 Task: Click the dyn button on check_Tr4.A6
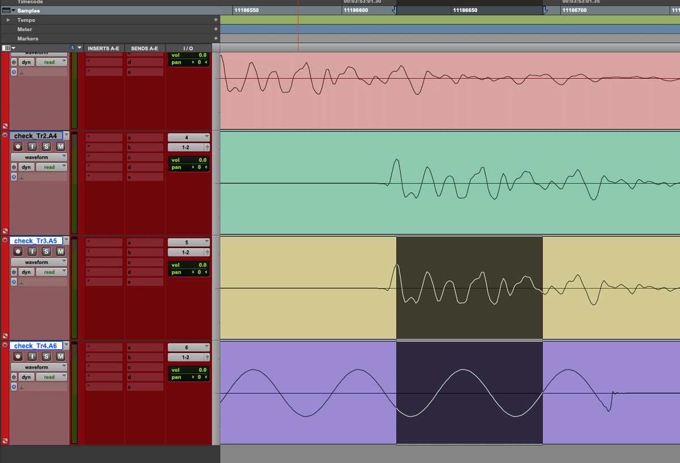27,377
